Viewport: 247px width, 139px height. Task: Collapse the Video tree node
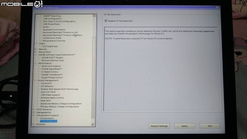36,43
